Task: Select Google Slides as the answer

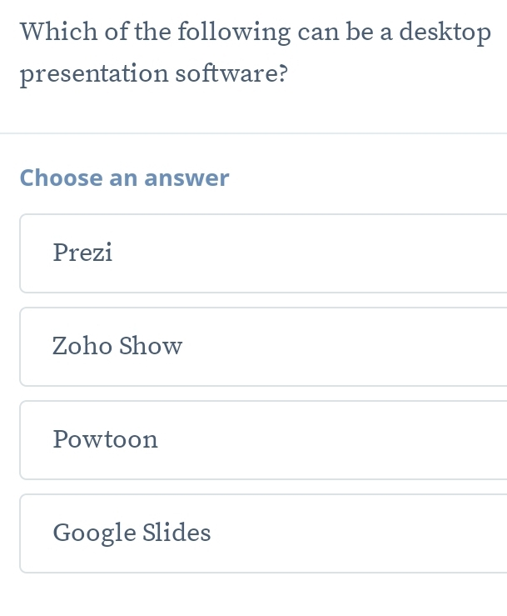Action: (263, 533)
